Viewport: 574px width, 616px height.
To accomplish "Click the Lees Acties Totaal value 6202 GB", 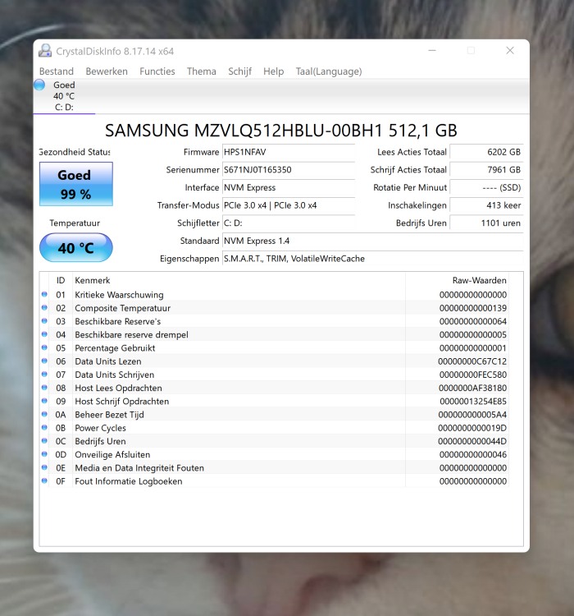I will (486, 152).
